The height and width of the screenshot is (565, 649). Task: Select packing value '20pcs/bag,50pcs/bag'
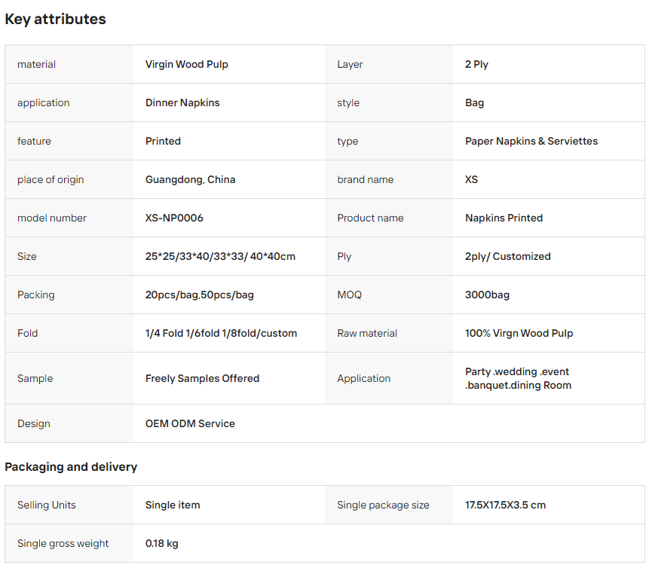[x=200, y=295]
